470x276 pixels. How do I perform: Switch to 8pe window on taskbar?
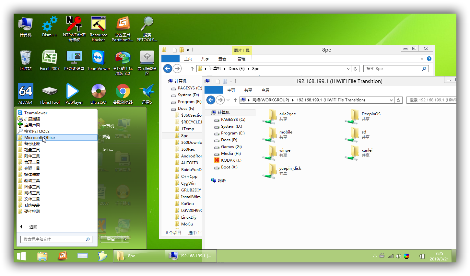(x=139, y=256)
